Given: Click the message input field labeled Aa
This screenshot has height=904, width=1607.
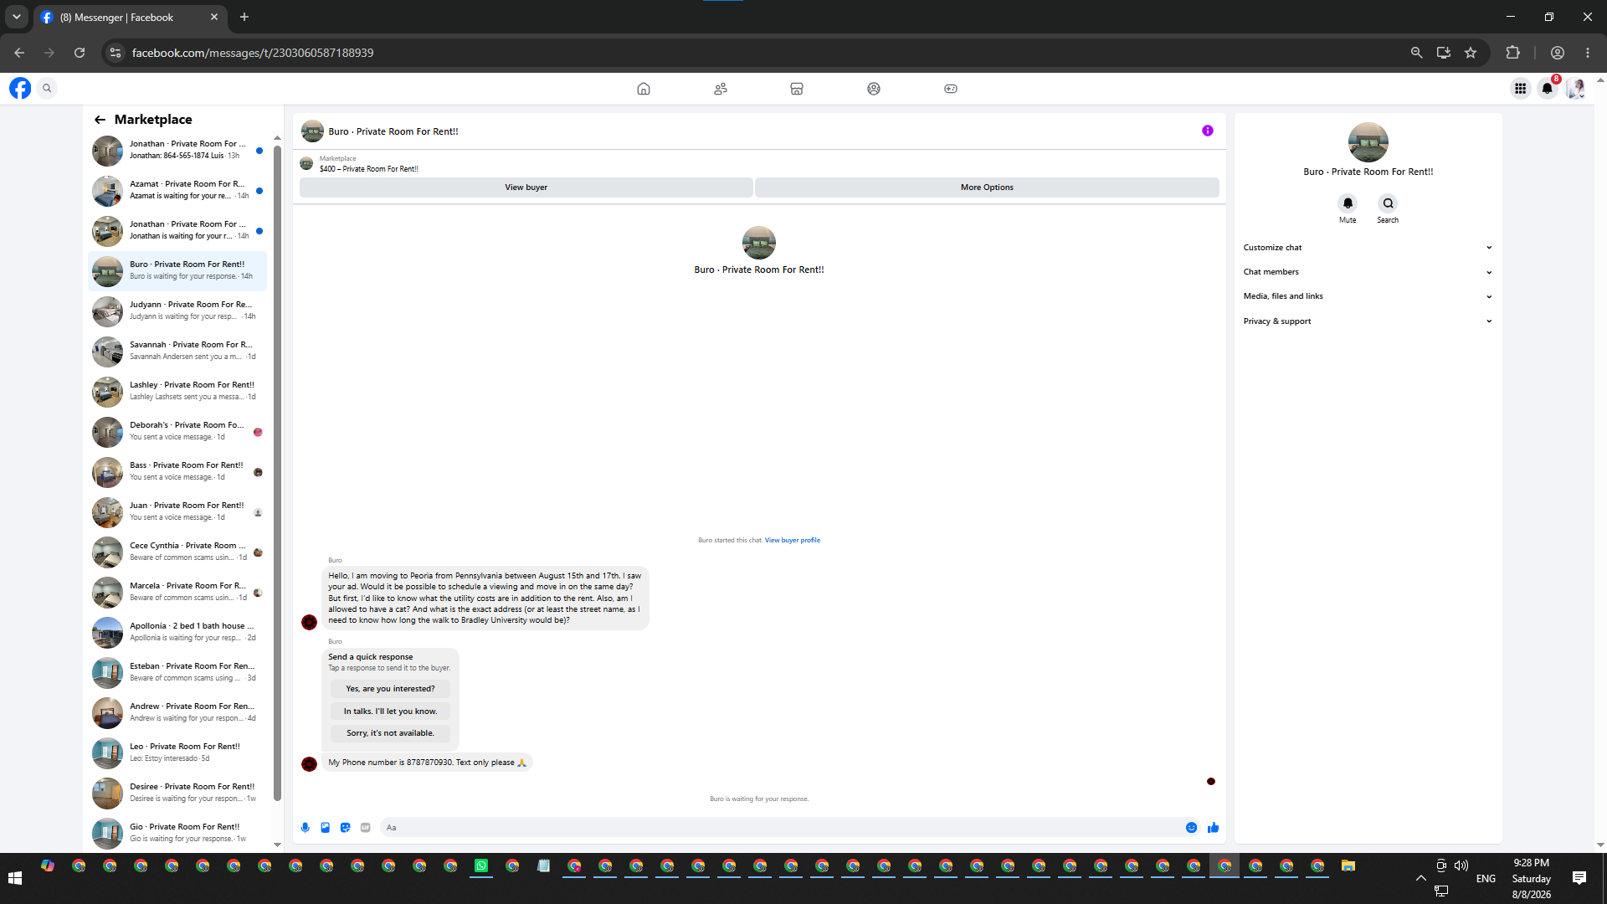Looking at the screenshot, I should click(x=783, y=828).
